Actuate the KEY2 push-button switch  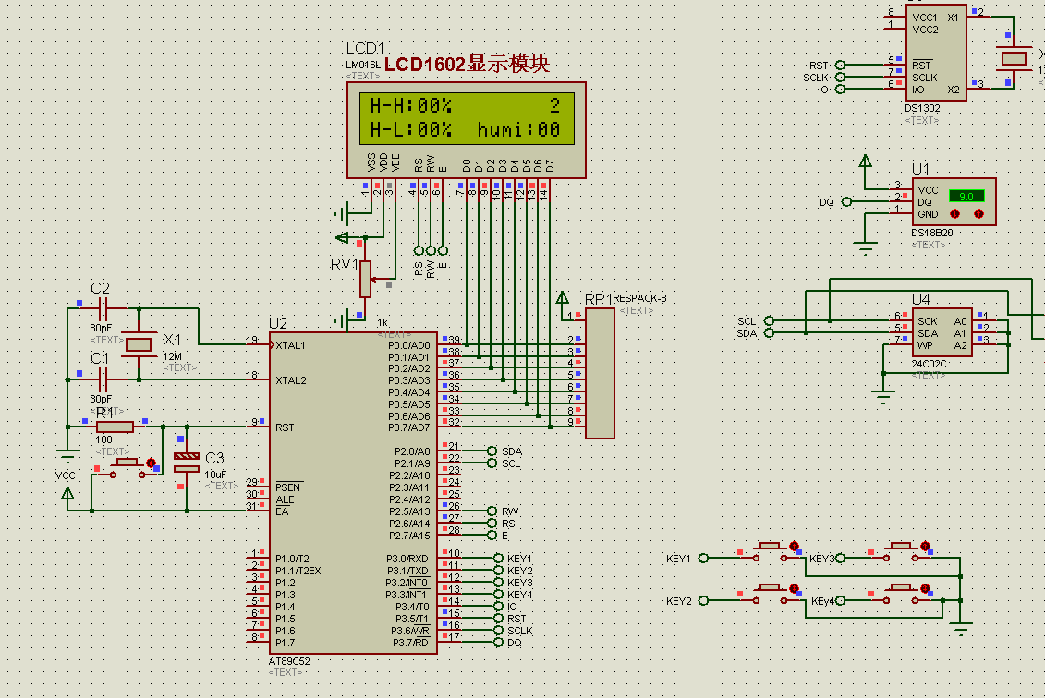pyautogui.click(x=770, y=593)
